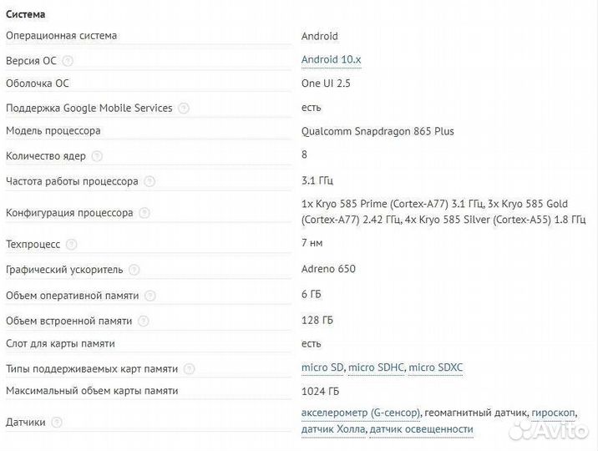Screen dimensions: 598x451
Task: Click question mark beside Частота работы процессора
Action: 149,181
